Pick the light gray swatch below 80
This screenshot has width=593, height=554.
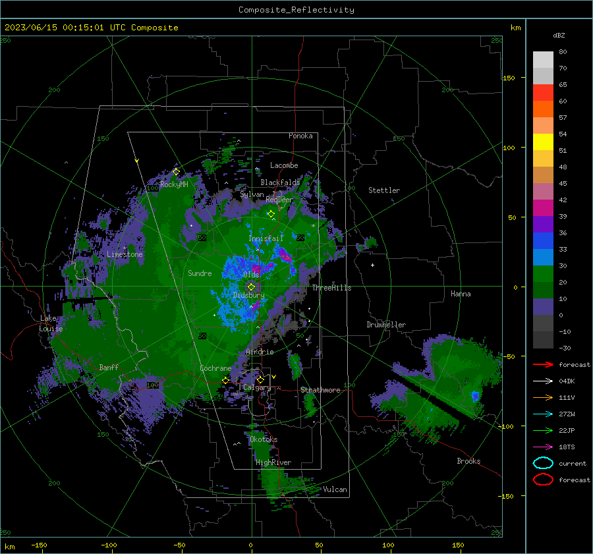tap(543, 60)
